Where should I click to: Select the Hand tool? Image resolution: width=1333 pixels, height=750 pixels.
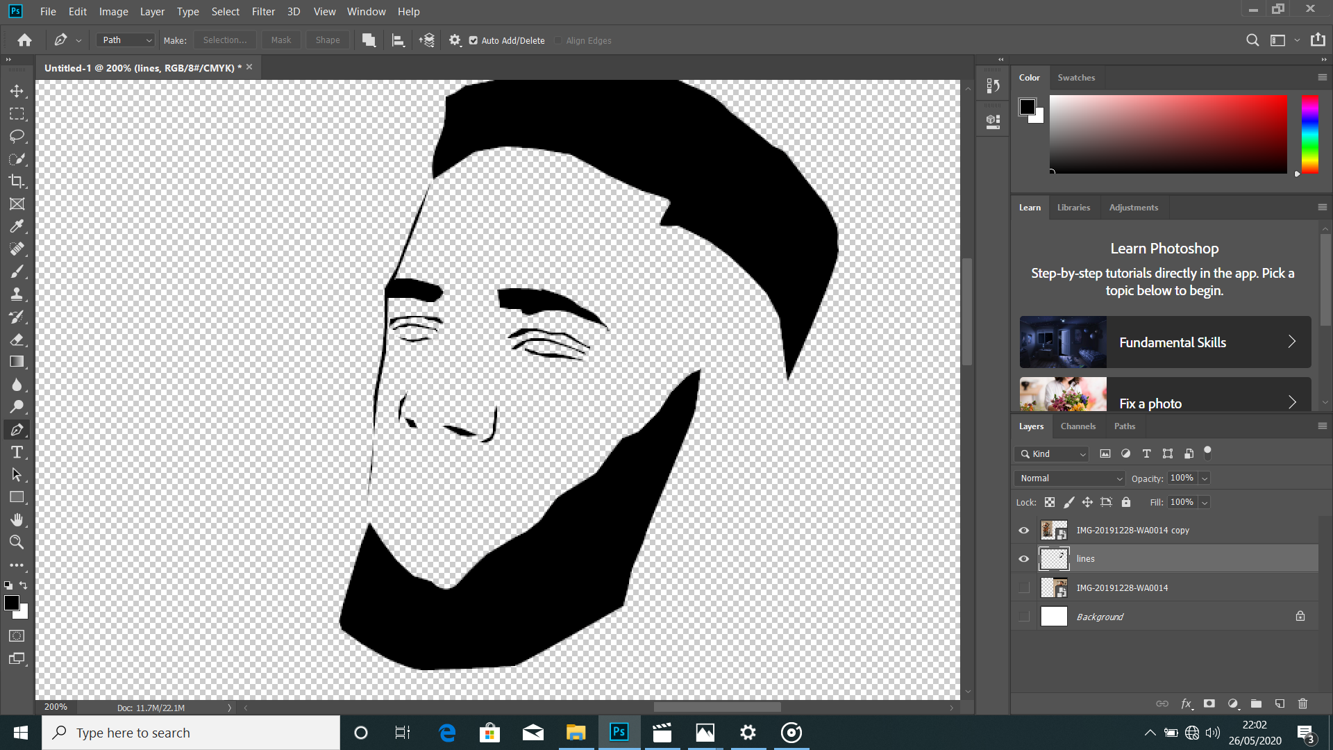[x=17, y=520]
